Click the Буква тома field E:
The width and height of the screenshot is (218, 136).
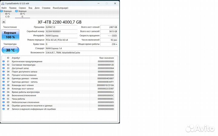[61, 44]
